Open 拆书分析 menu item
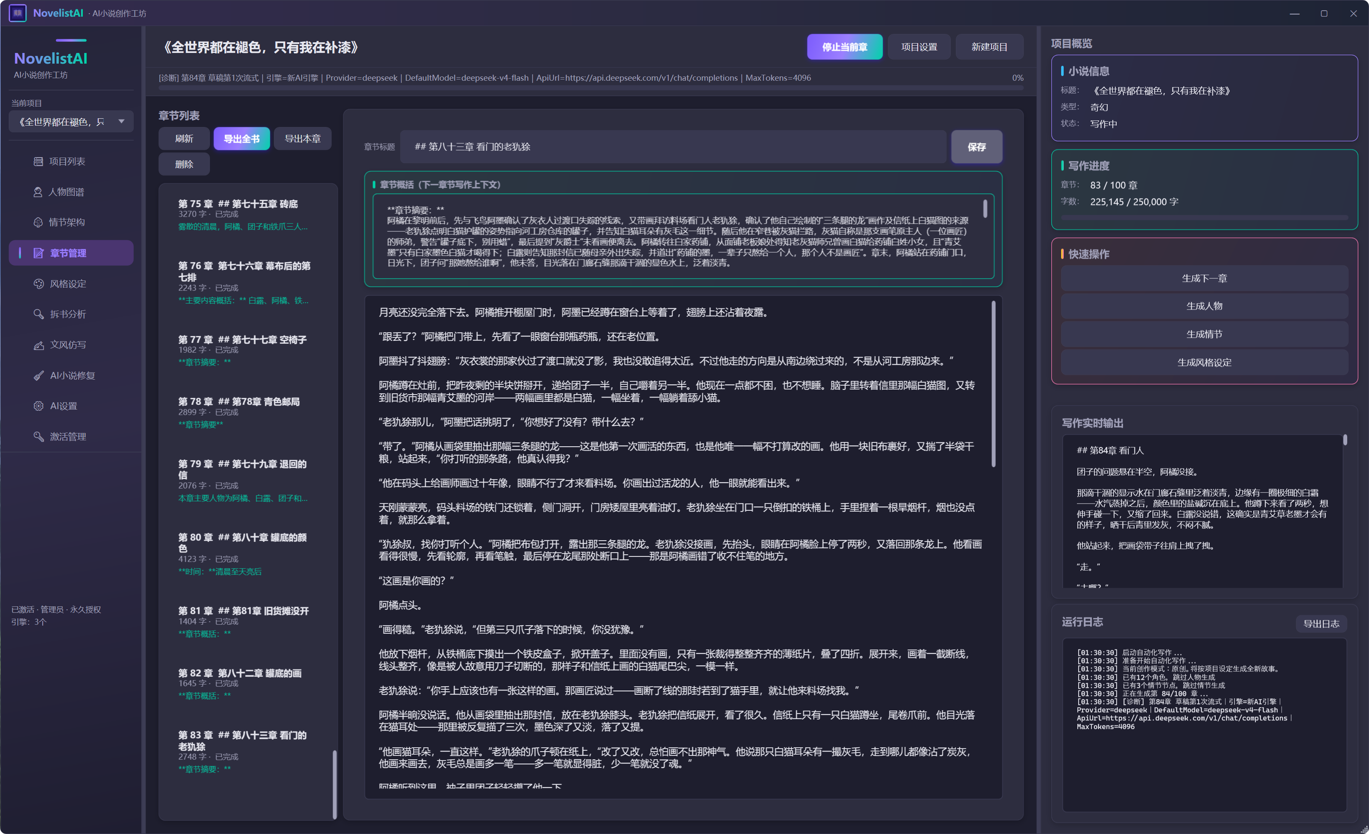The height and width of the screenshot is (834, 1369). pyautogui.click(x=71, y=314)
